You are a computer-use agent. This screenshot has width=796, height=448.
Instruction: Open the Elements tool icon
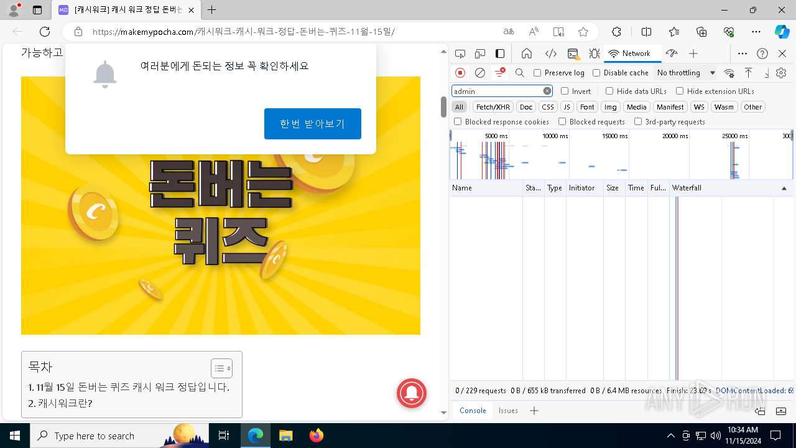[x=550, y=54]
